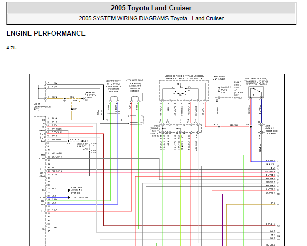Click the '2005 SYSTEM WIRING DIAGRAMS' subtitle line
The height and width of the screenshot is (246, 307).
151,18
